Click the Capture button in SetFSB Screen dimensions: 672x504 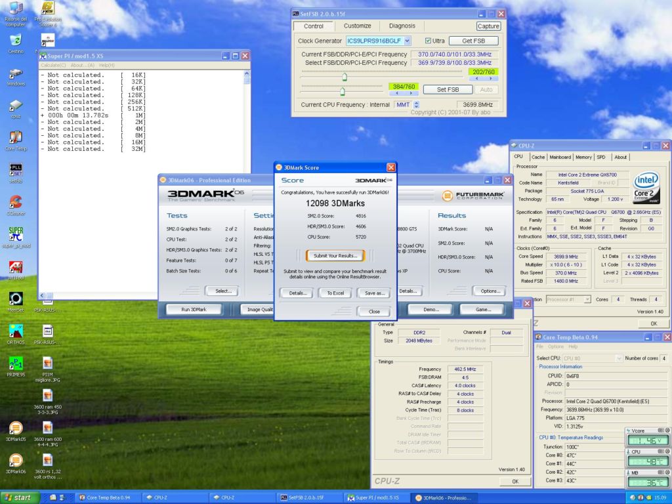(488, 26)
